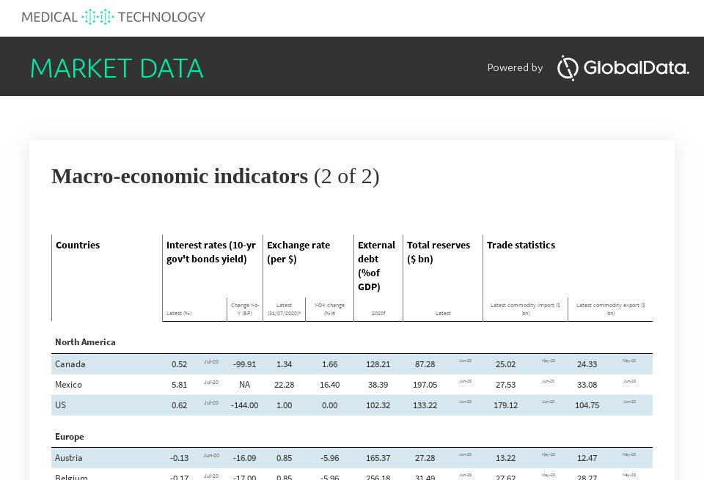The image size is (704, 480).
Task: Toggle the Austria highlighted row
Action: pyautogui.click(x=352, y=458)
